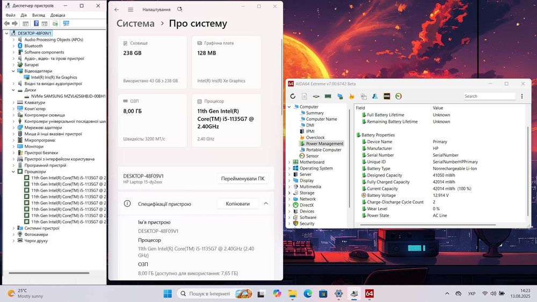Open the three-dot menu in AIDA64

521,97
